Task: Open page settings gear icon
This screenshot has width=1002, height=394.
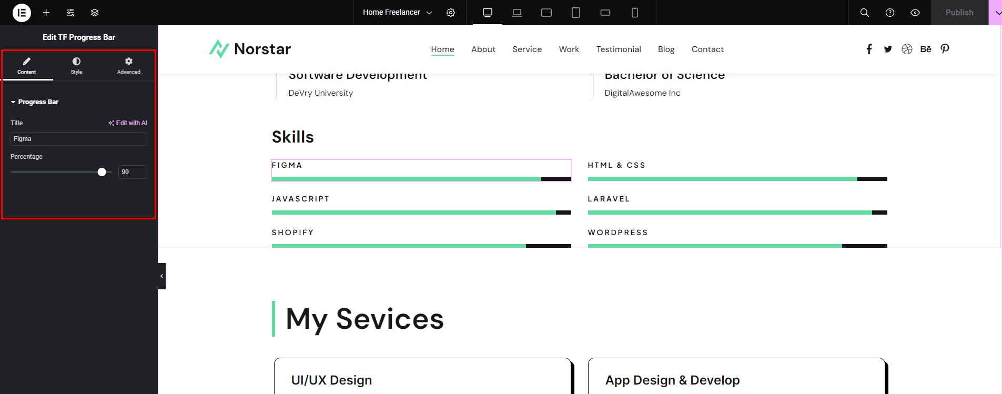Action: click(451, 13)
